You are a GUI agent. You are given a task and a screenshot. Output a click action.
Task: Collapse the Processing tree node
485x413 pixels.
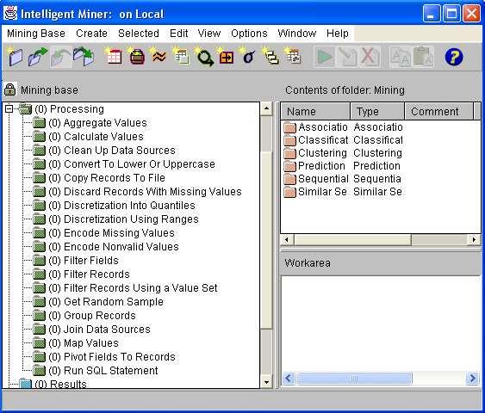click(x=9, y=108)
